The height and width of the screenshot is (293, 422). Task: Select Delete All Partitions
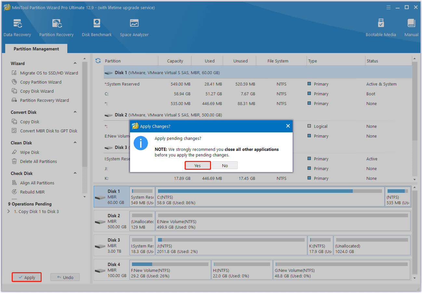[34, 161]
